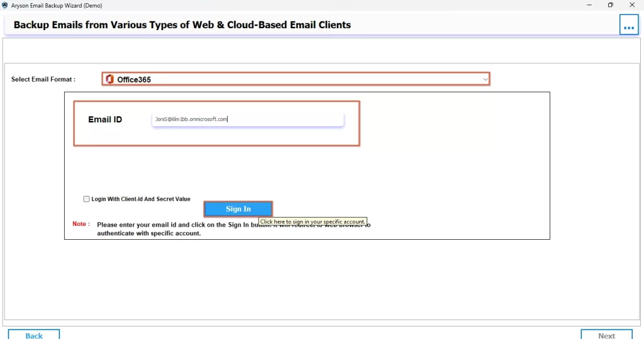
Task: Click the three-dots menu button at top right
Action: point(629,25)
